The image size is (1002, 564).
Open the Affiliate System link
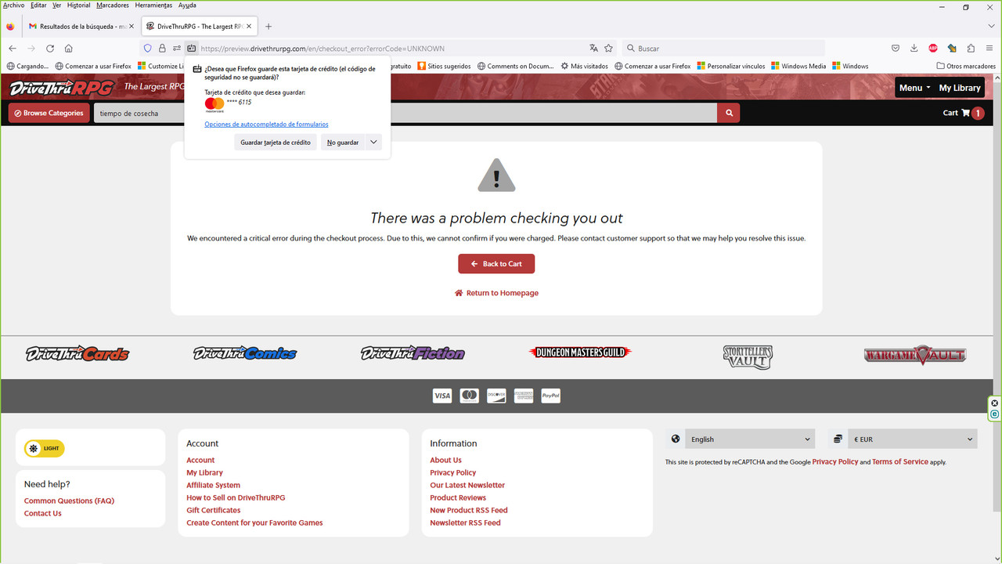tap(213, 485)
